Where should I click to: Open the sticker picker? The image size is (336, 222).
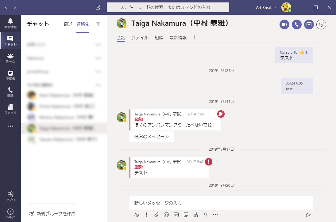pyautogui.click(x=186, y=215)
